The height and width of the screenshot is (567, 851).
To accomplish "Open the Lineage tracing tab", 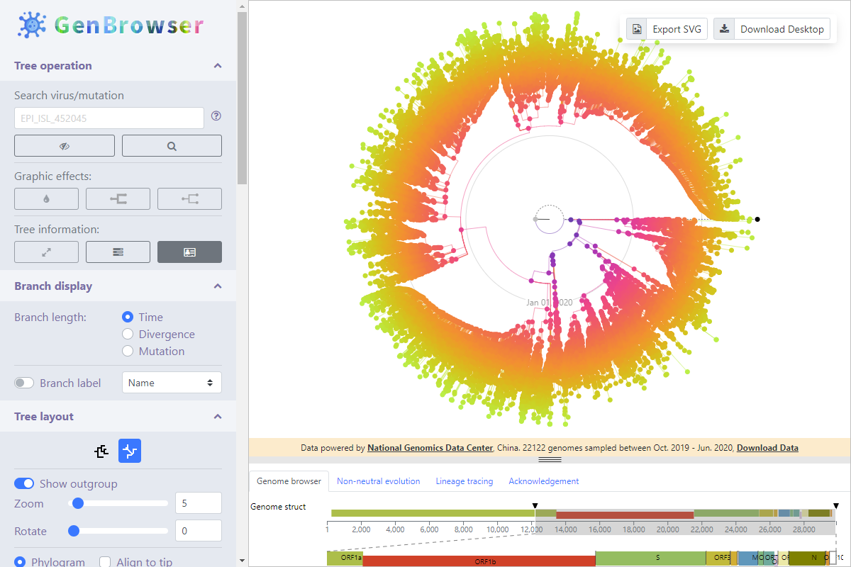I will [465, 481].
